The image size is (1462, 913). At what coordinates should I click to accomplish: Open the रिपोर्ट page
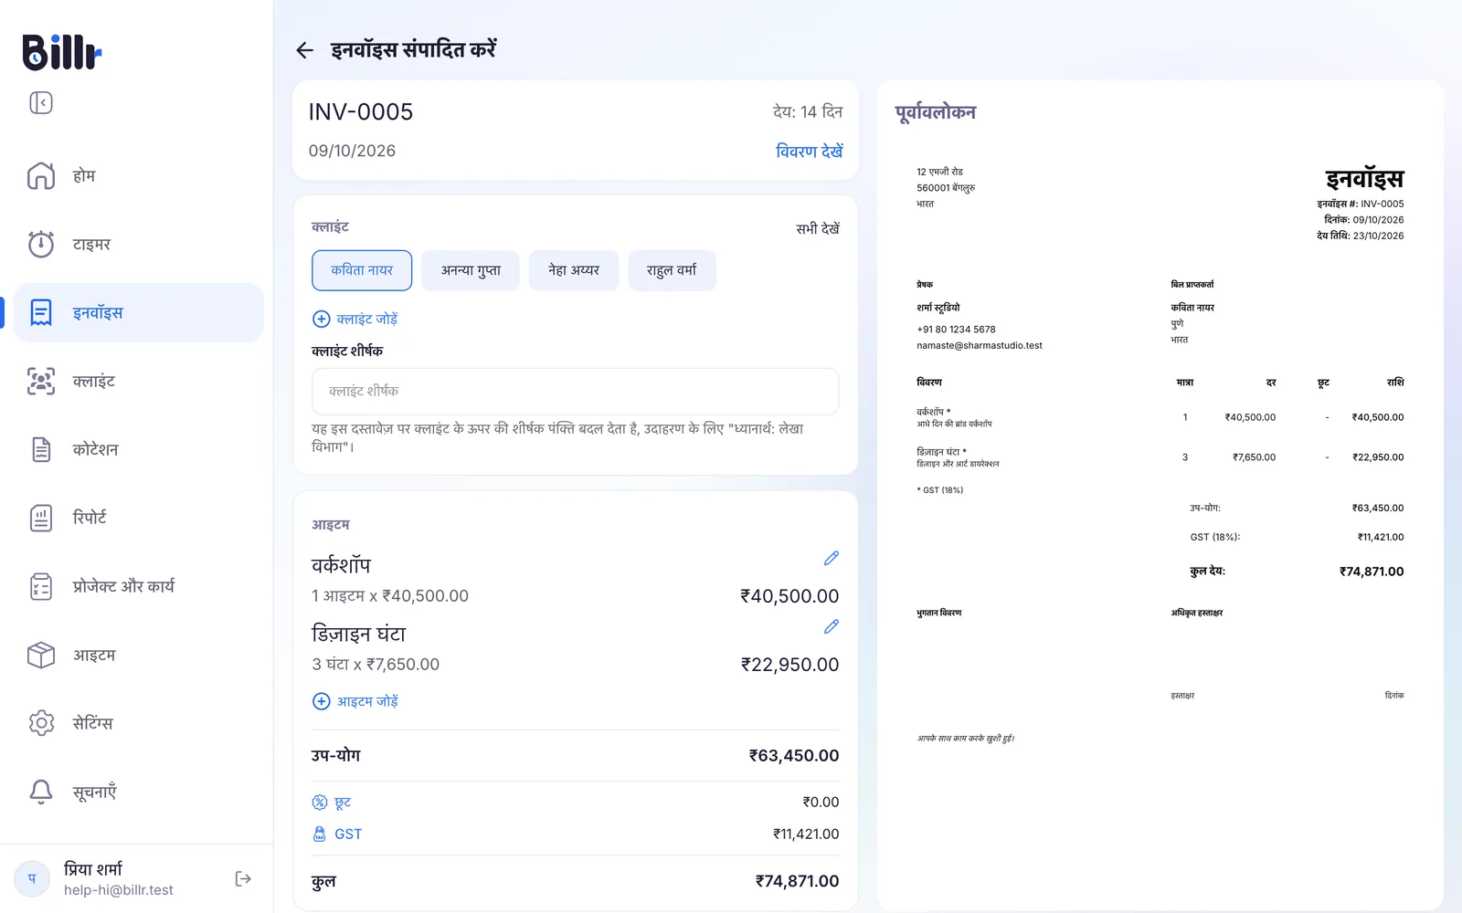139,518
